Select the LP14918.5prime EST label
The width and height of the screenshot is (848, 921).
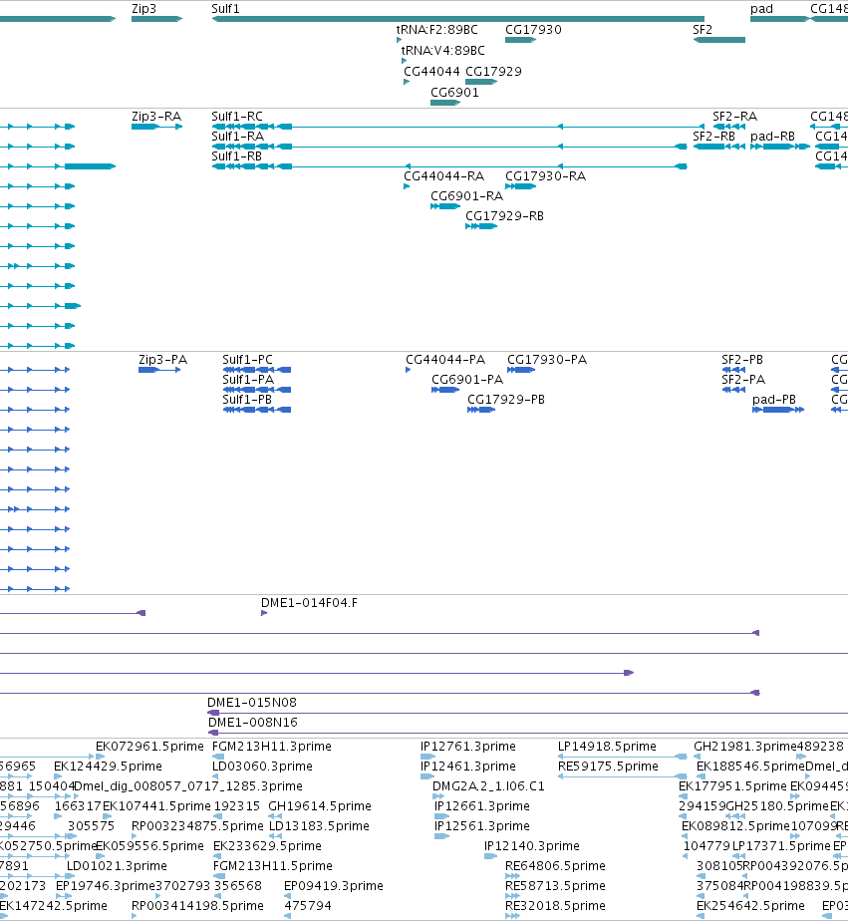tap(607, 746)
